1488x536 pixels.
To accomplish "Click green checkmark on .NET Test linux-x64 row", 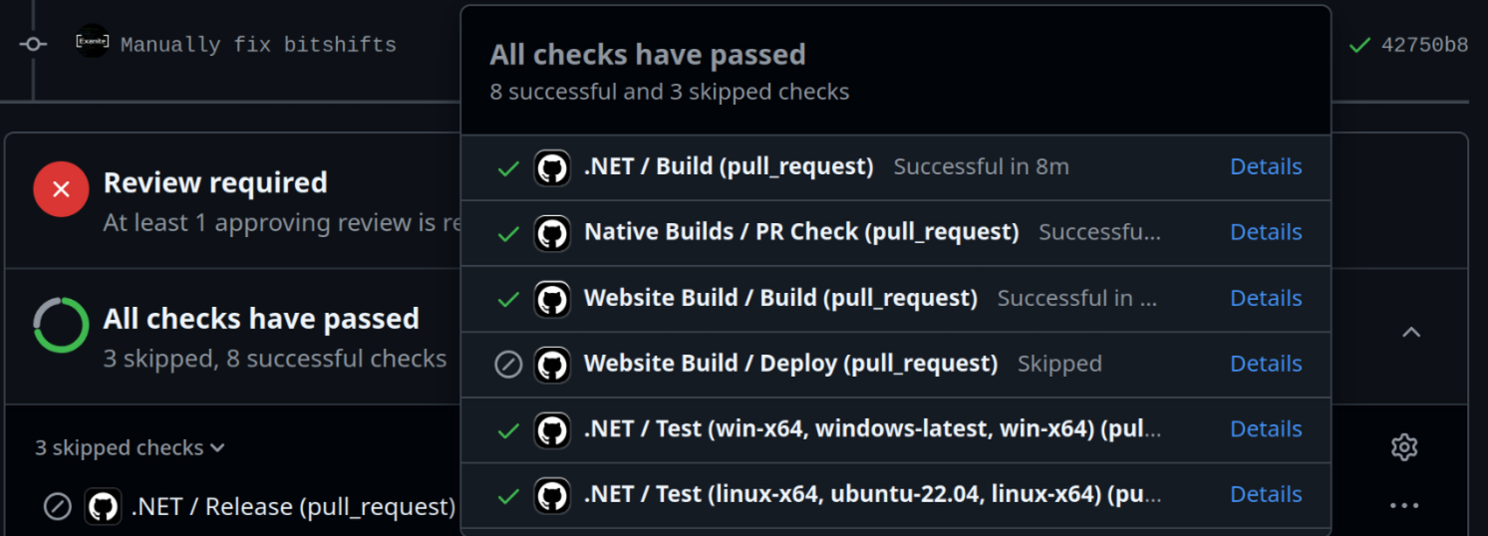I will (x=508, y=495).
